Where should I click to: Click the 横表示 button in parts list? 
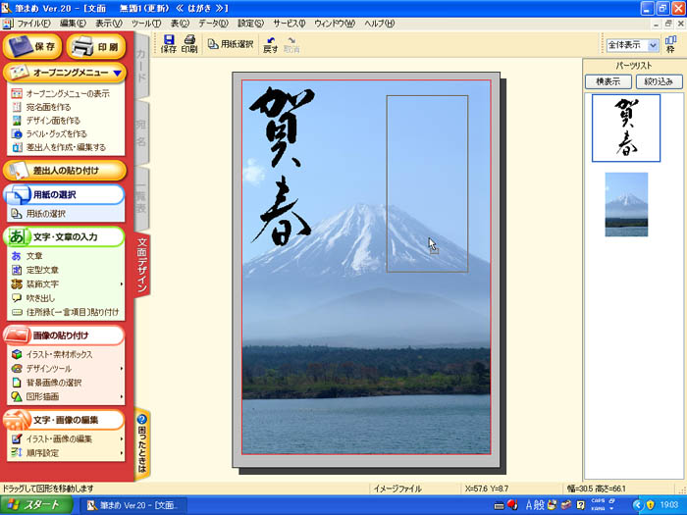pyautogui.click(x=608, y=81)
